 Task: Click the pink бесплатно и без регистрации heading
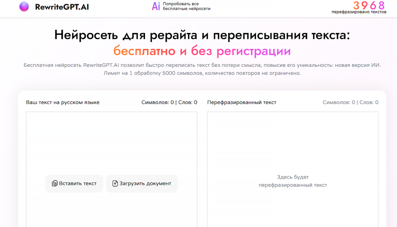[x=202, y=50]
